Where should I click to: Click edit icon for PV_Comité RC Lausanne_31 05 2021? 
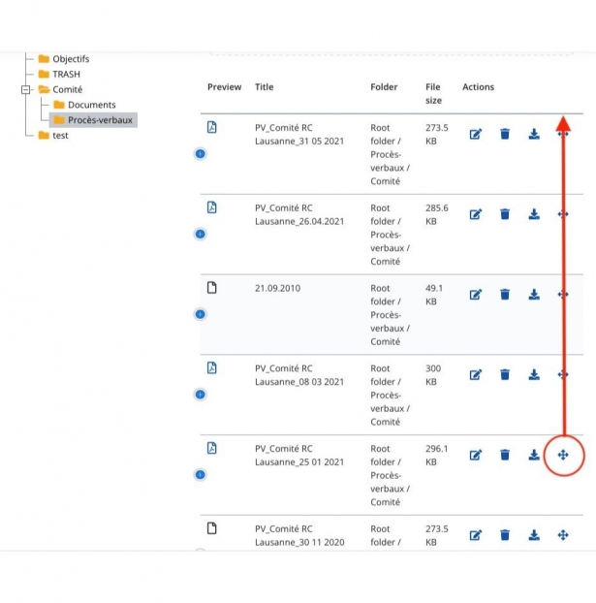(476, 134)
